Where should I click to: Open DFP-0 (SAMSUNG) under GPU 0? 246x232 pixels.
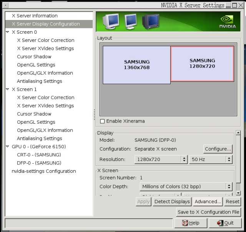pyautogui.click(x=39, y=163)
